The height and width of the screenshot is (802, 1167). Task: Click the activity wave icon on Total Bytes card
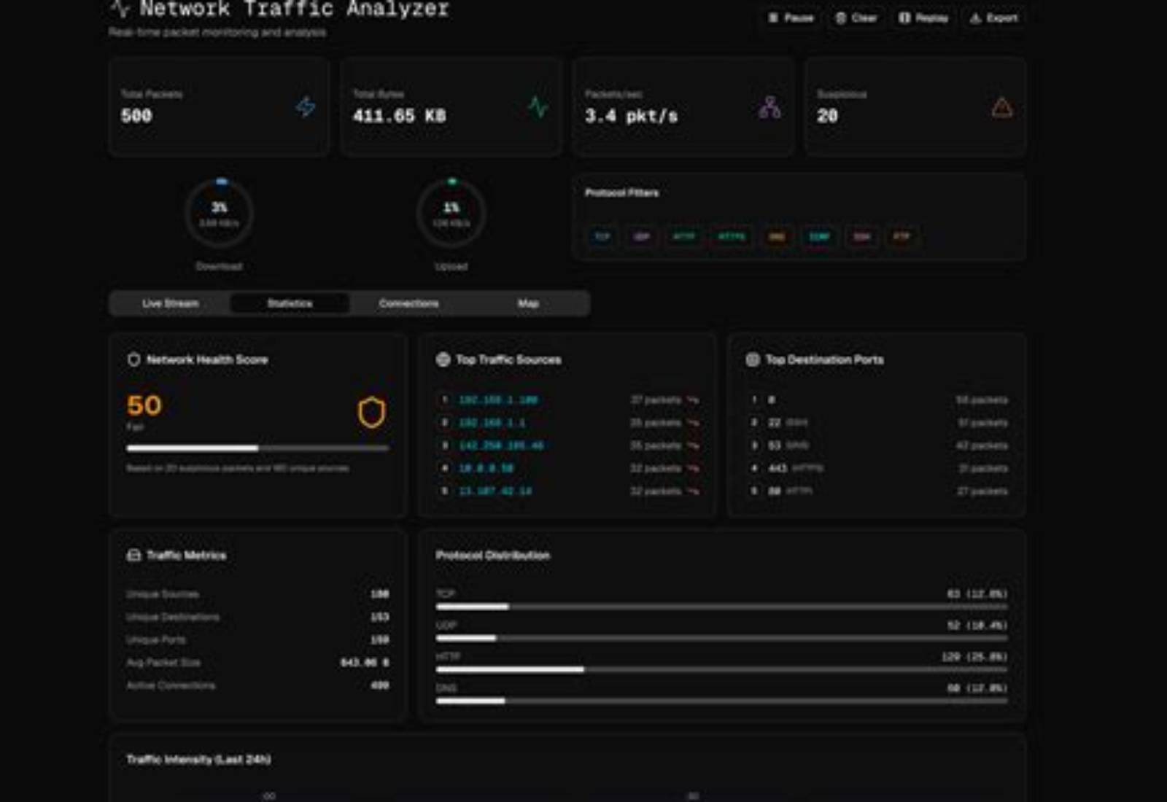(538, 107)
